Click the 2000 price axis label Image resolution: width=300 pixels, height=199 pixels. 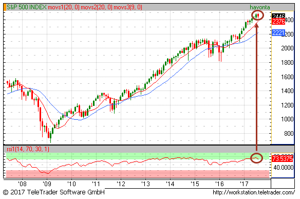pos(287,48)
